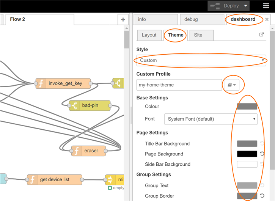Change the Side Bar Background colour

[x=247, y=164]
